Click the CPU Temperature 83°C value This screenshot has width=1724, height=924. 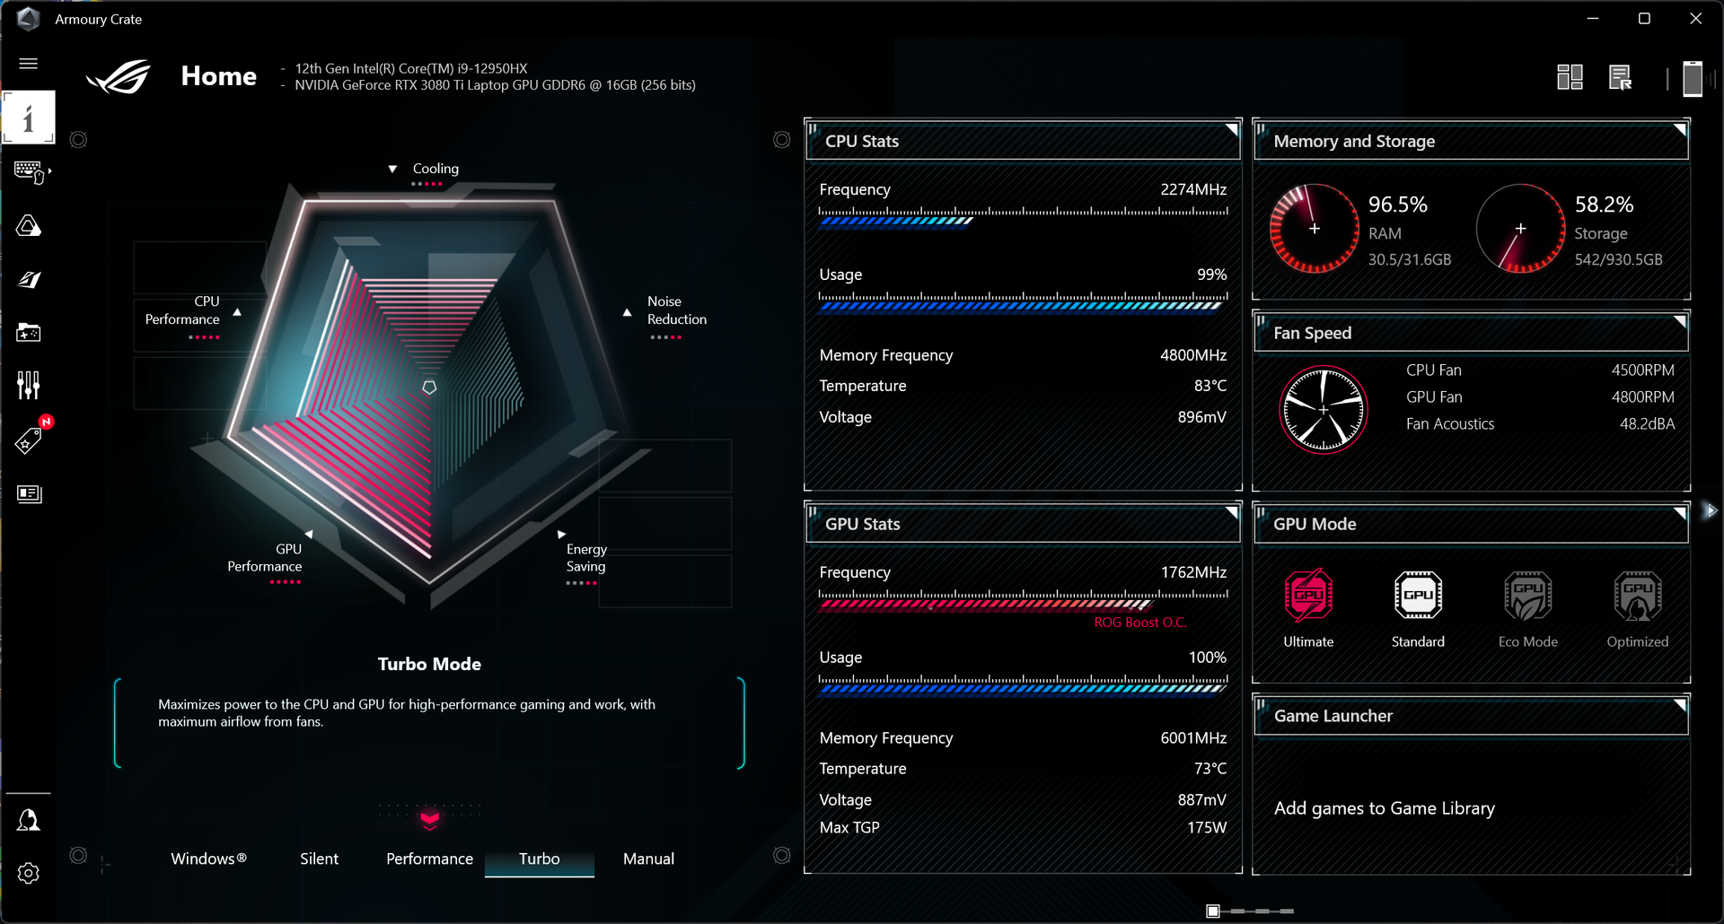pyautogui.click(x=1209, y=386)
